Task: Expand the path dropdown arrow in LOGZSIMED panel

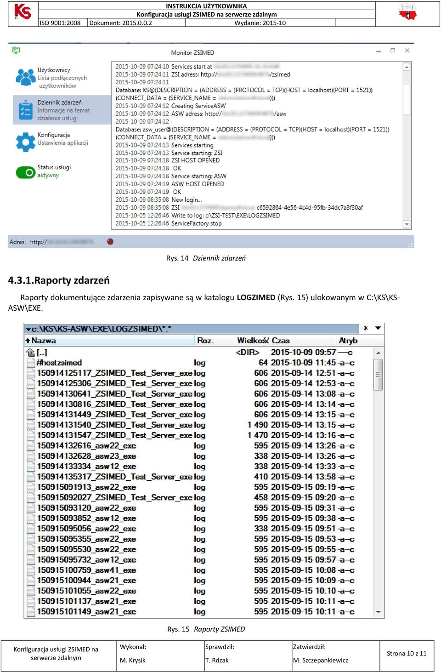Action: pos(28,329)
